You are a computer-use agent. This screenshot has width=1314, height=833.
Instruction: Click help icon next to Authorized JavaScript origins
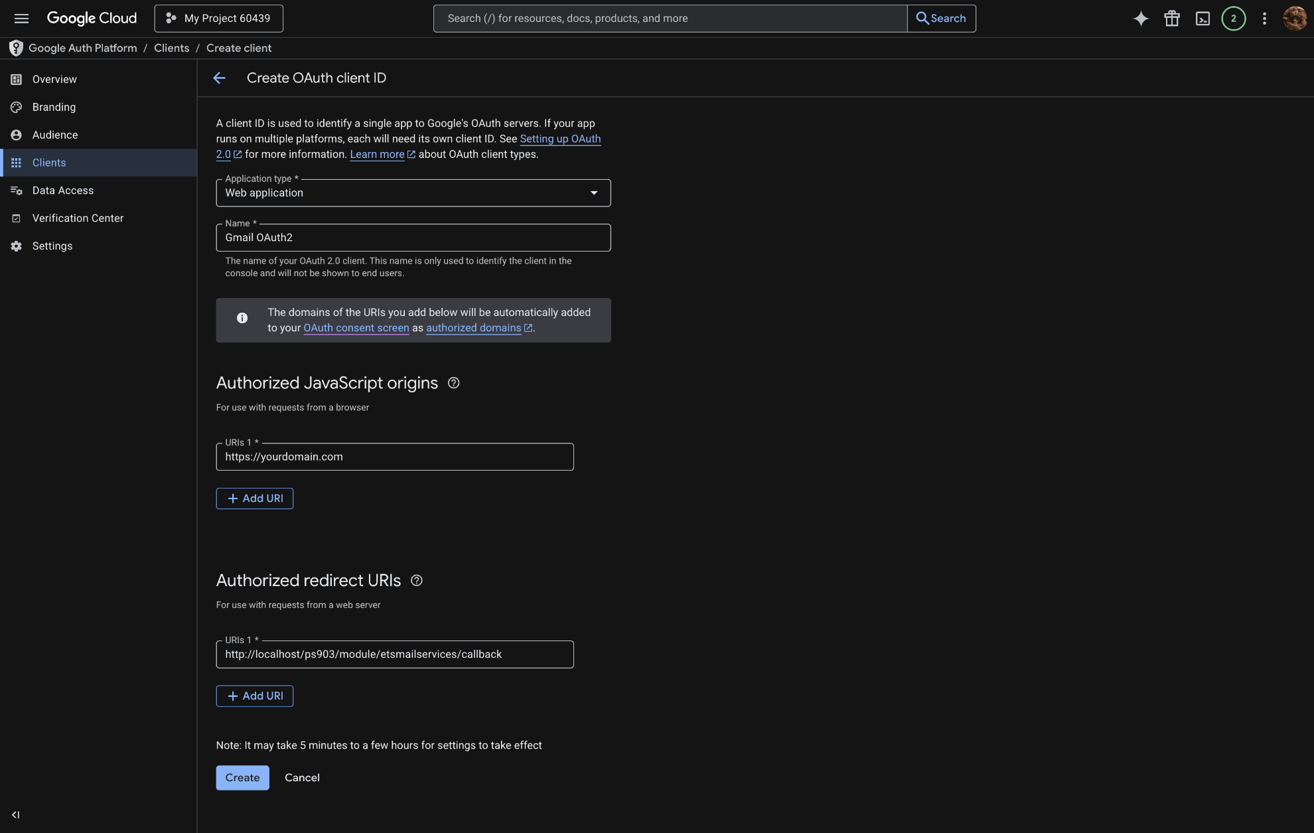(453, 383)
